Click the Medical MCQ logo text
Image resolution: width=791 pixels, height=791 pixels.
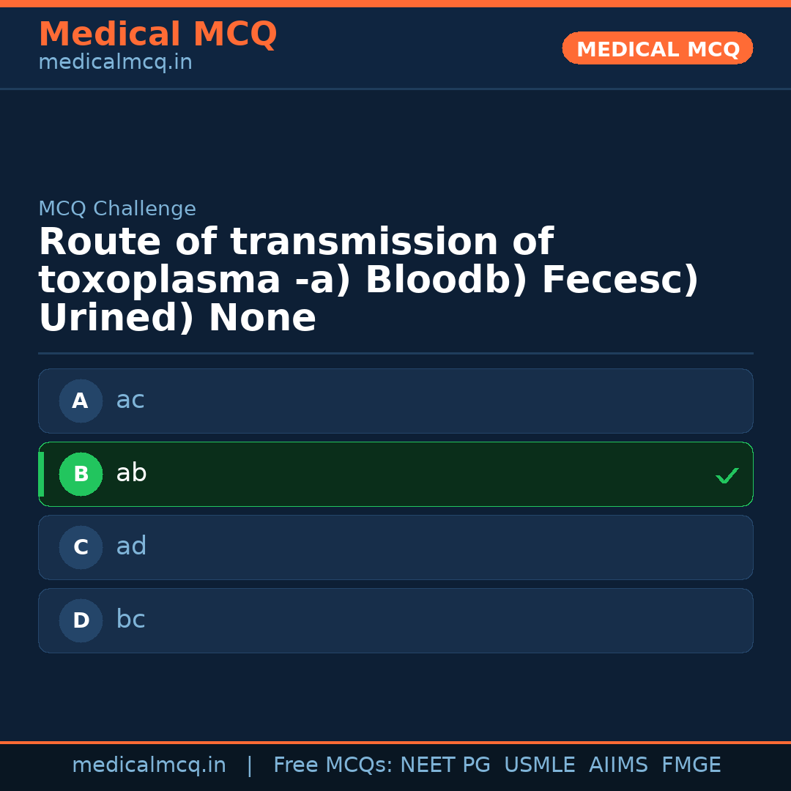pyautogui.click(x=157, y=34)
